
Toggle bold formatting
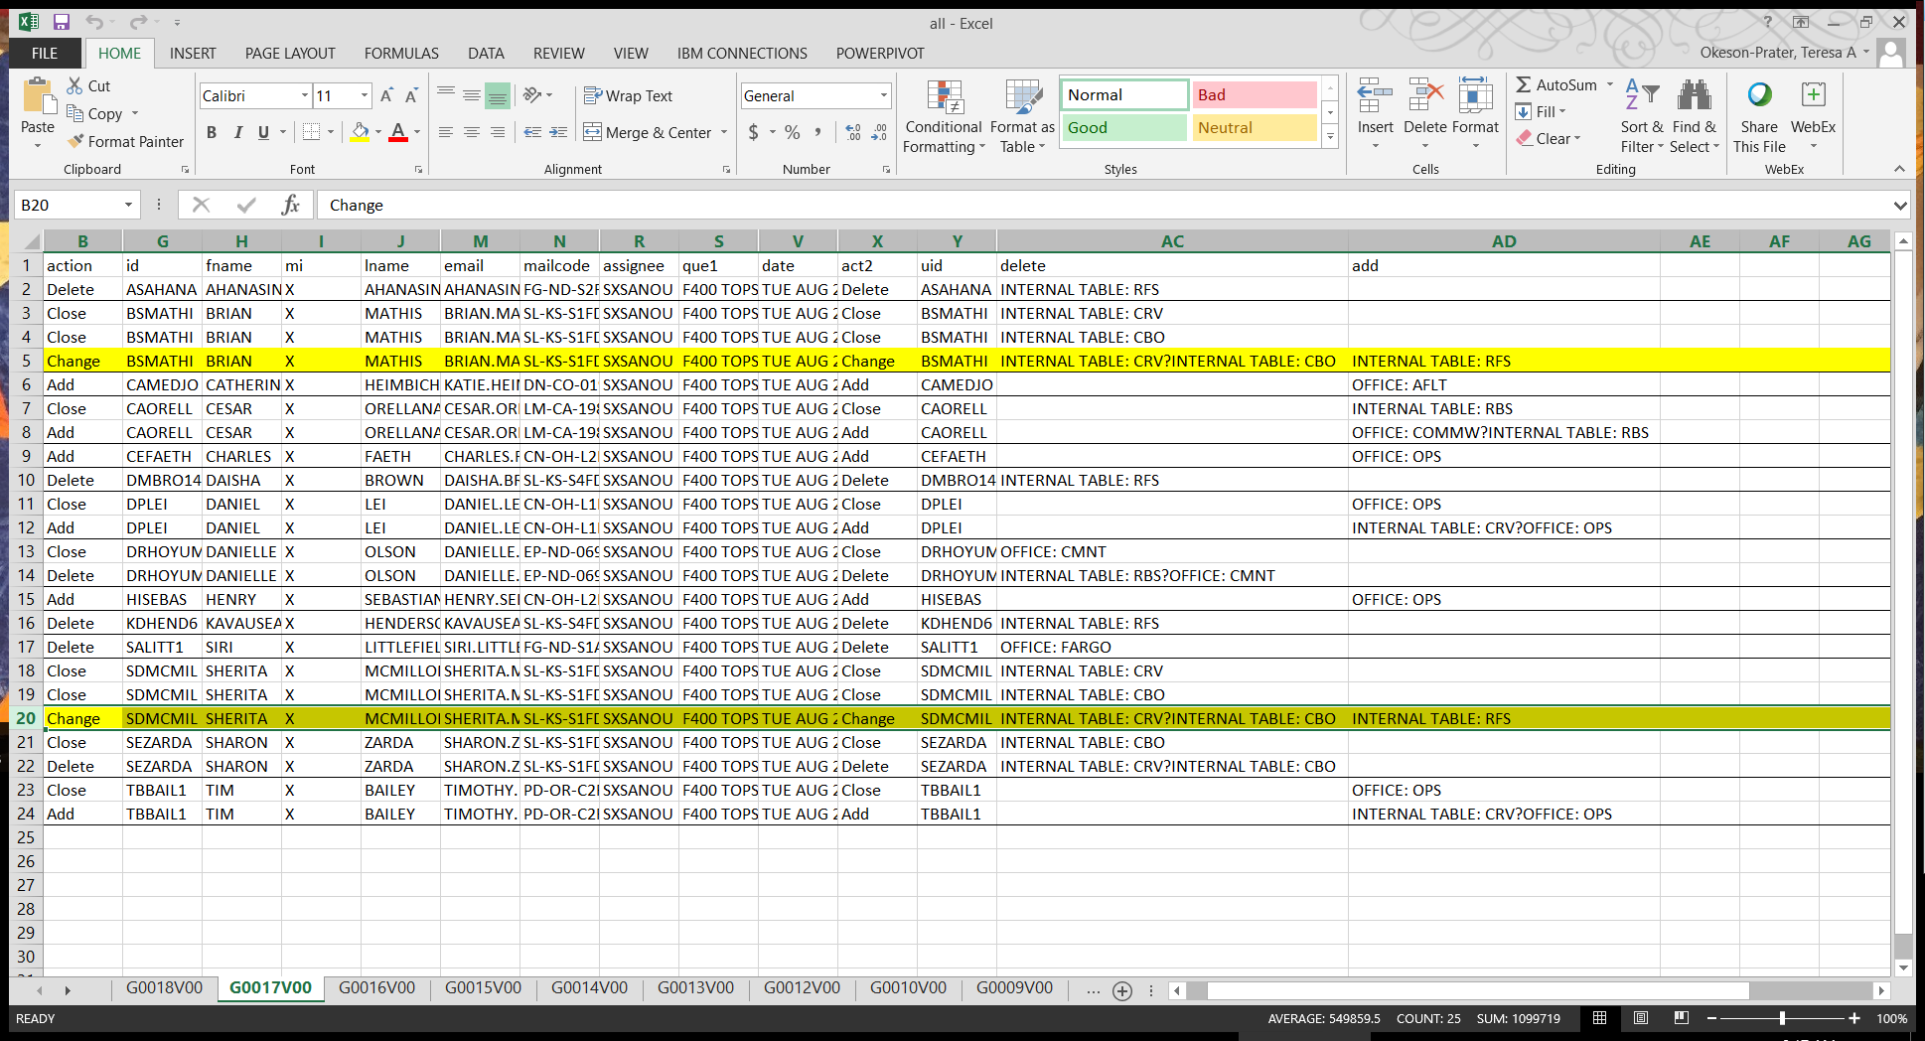pyautogui.click(x=211, y=131)
